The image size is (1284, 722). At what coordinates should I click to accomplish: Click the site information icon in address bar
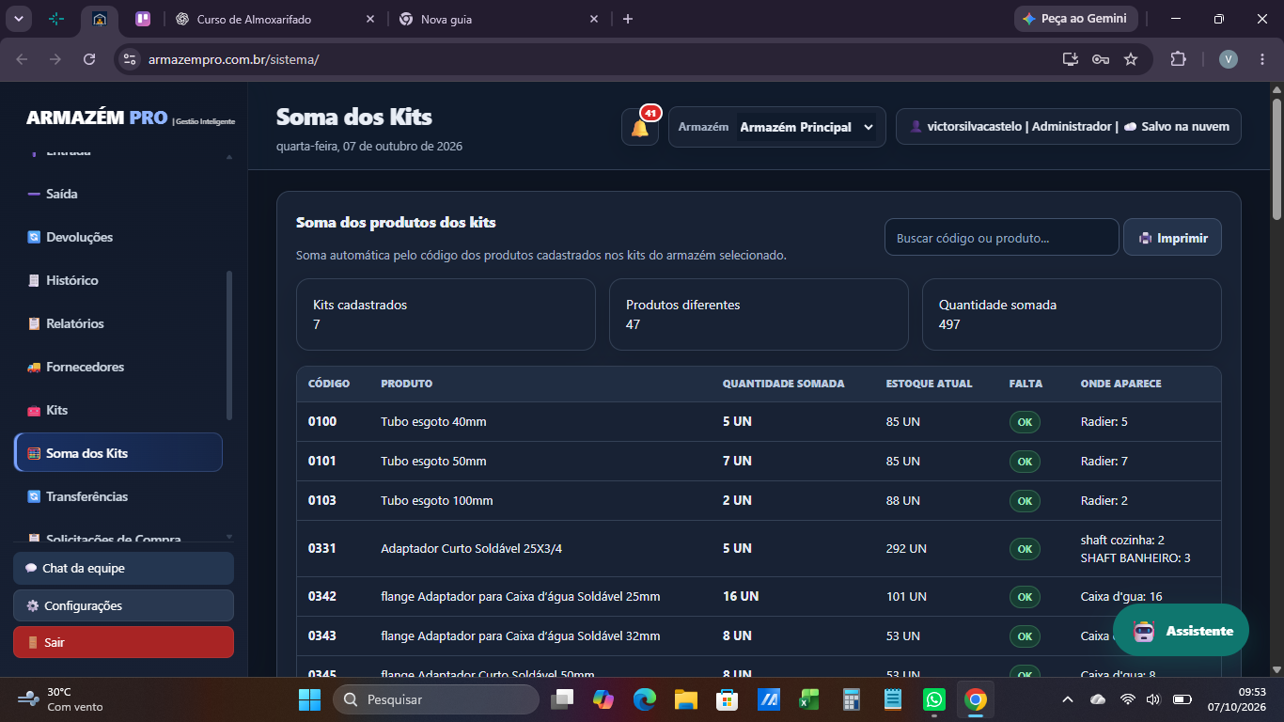(131, 59)
